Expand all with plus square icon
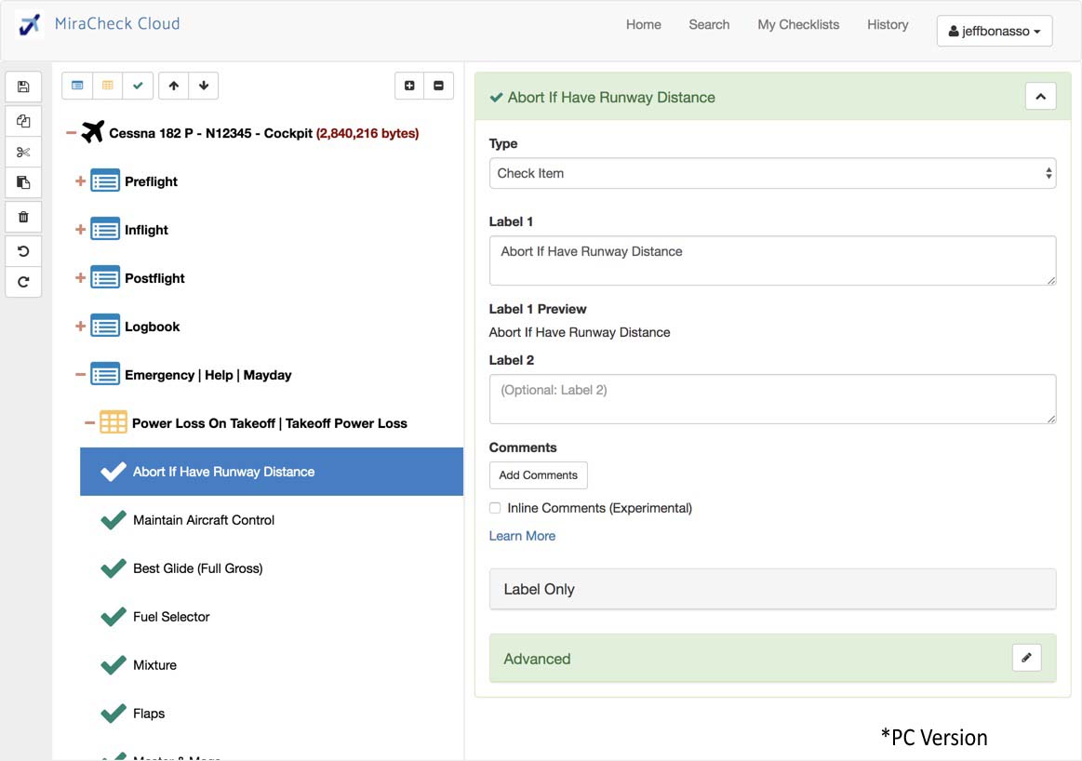The height and width of the screenshot is (761, 1082). pos(409,86)
